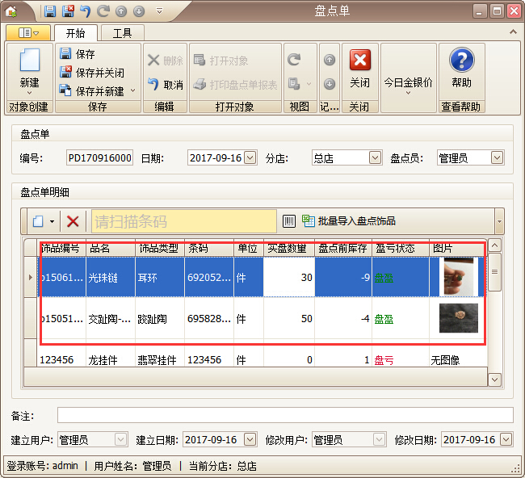This screenshot has width=525, height=478.
Task: Switch to the 工具 tab
Action: click(122, 33)
